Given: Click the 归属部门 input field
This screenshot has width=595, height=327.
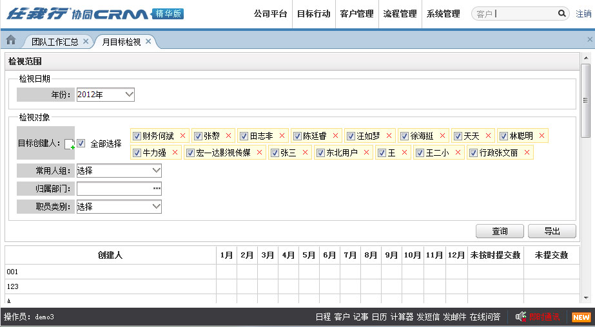Looking at the screenshot, I should click(115, 189).
